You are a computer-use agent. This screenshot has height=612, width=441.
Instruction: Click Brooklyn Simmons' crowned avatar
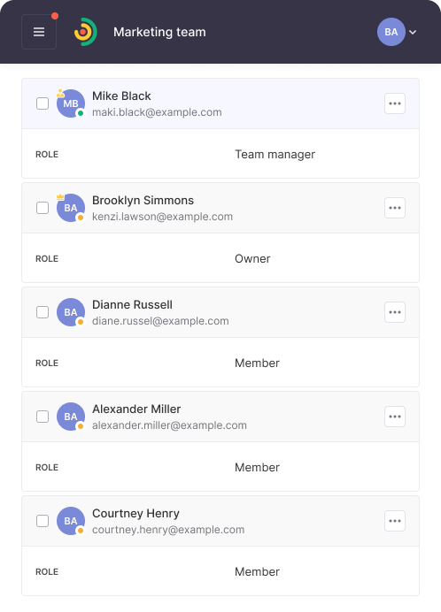point(71,208)
